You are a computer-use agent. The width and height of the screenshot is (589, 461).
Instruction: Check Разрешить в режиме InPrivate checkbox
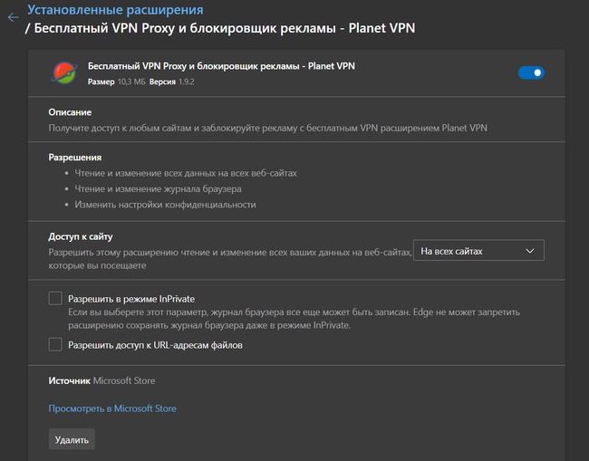[55, 299]
